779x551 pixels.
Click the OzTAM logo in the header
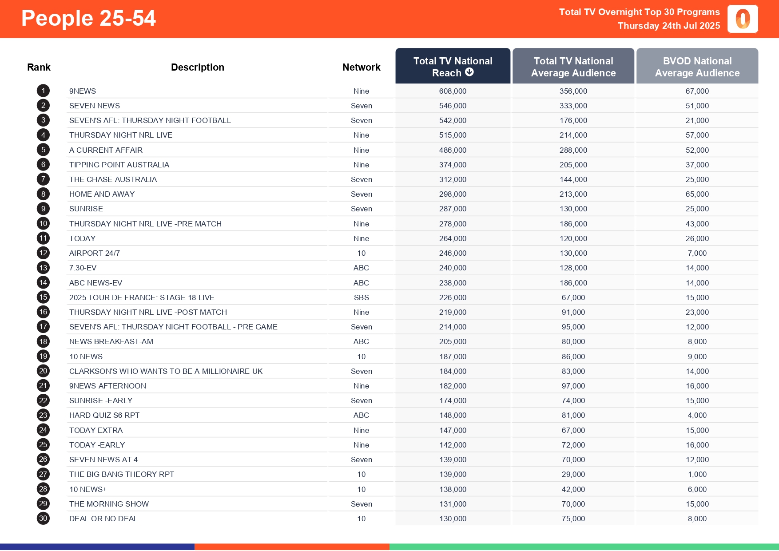pos(742,19)
